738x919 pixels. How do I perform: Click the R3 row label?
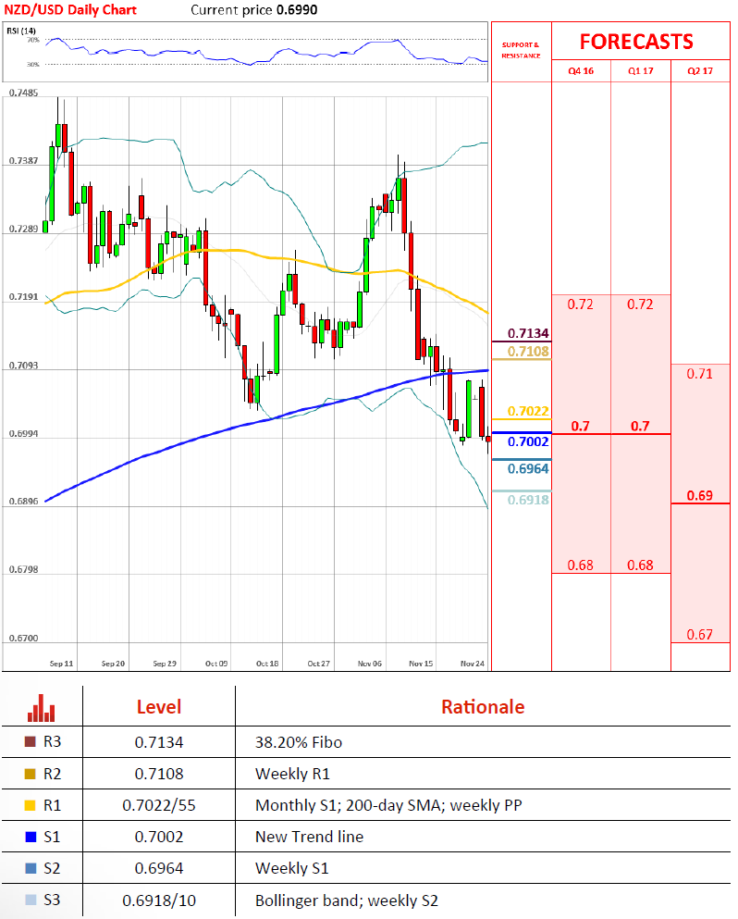pos(52,742)
